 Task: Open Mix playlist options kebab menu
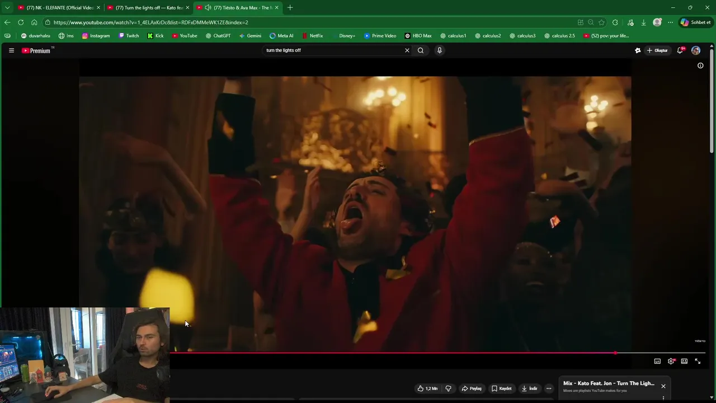(663, 399)
